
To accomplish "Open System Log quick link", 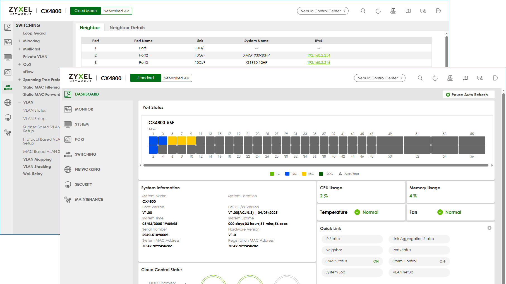I will click(352, 272).
